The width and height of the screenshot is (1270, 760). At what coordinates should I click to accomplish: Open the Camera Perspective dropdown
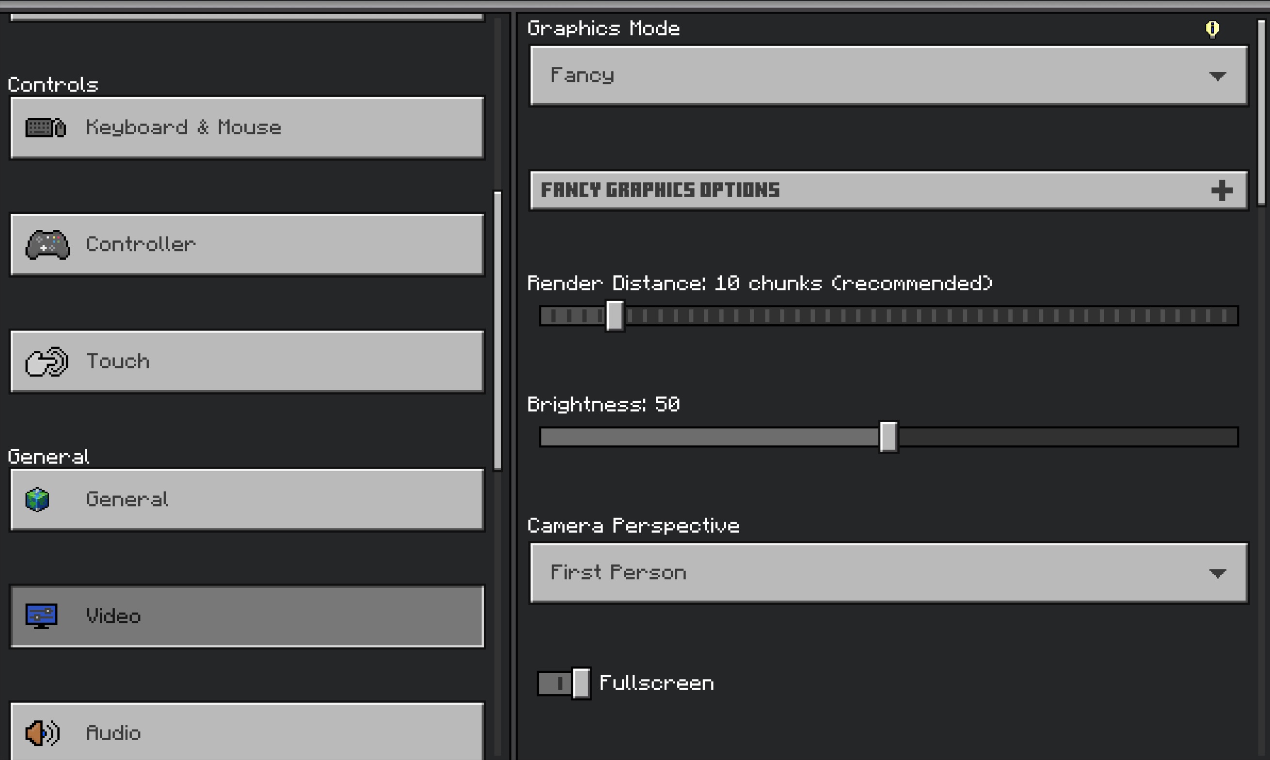(x=889, y=572)
